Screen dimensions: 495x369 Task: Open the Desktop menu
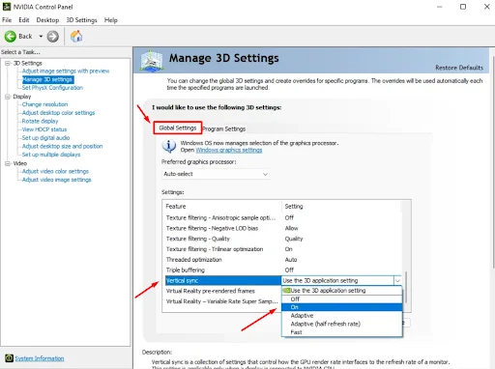[x=47, y=20]
